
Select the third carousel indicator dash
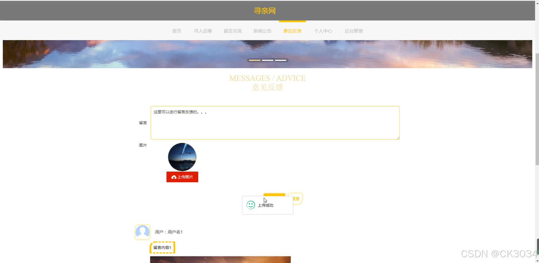[x=280, y=60]
